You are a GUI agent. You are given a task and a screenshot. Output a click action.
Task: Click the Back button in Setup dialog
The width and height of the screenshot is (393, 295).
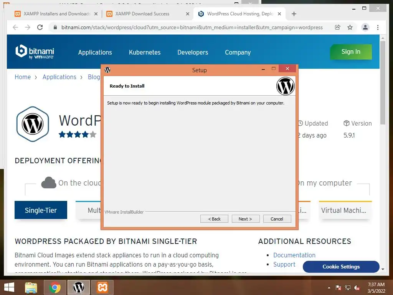point(214,219)
